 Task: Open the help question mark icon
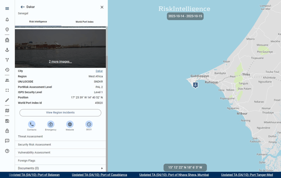7,151
